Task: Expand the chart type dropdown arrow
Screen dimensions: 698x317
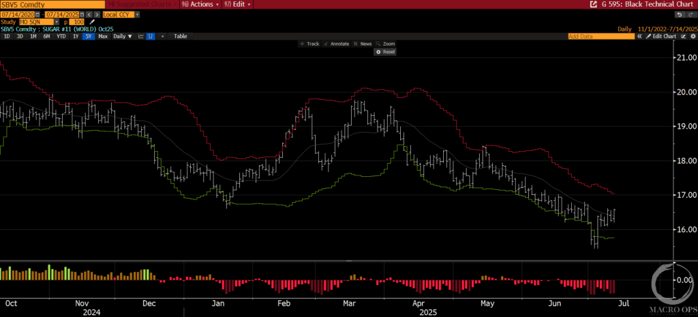Action: coord(162,37)
